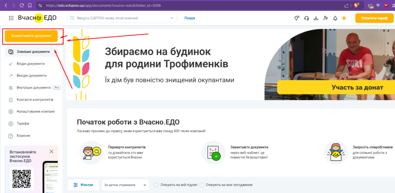Click the search magnifier icon in company field

(72, 18)
